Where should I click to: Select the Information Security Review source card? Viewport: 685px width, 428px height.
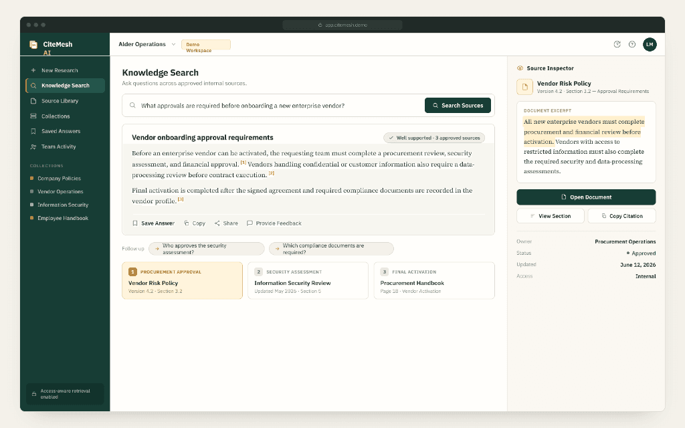pyautogui.click(x=308, y=280)
